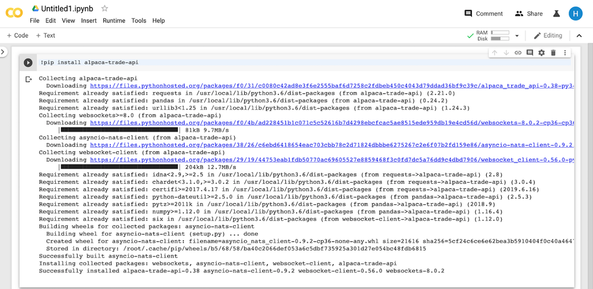Click the RAM usage bar
This screenshot has width=593, height=289.
500,33
